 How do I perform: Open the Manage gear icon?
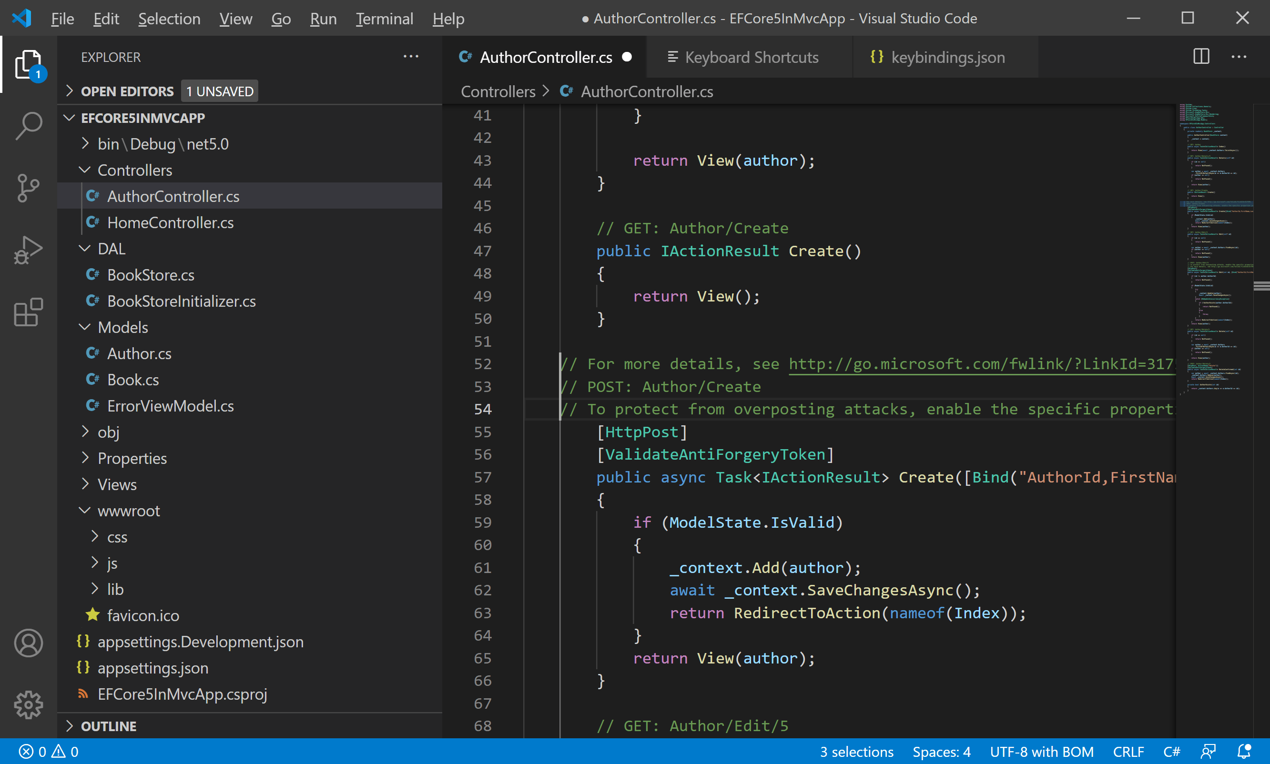tap(29, 705)
